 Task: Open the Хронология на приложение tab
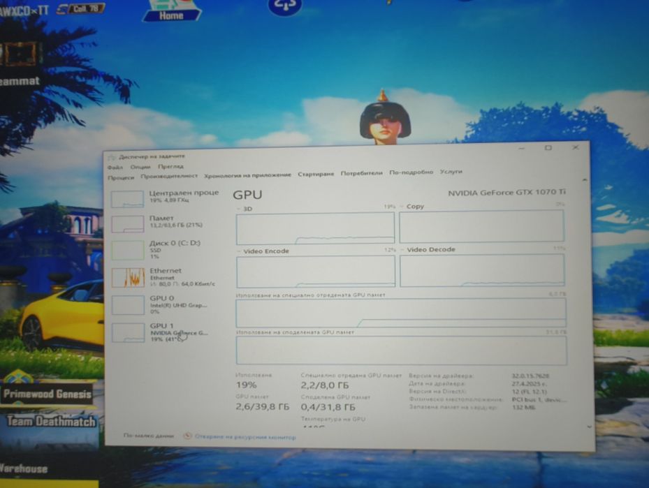point(247,175)
